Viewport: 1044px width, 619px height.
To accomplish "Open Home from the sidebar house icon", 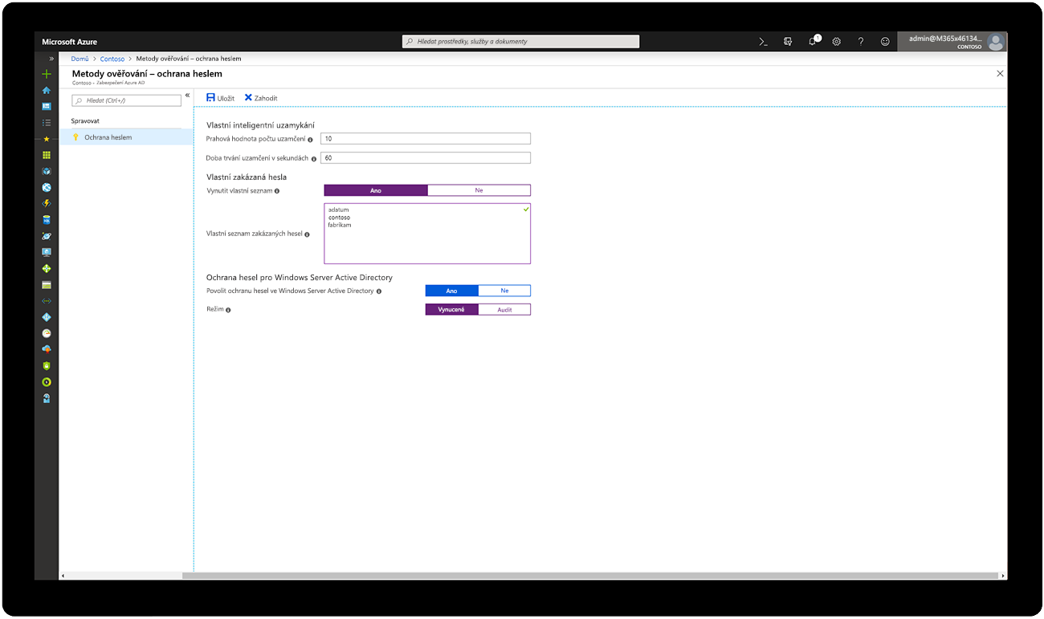I will [47, 90].
